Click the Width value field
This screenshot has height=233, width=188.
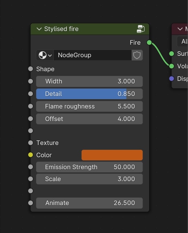click(x=89, y=81)
